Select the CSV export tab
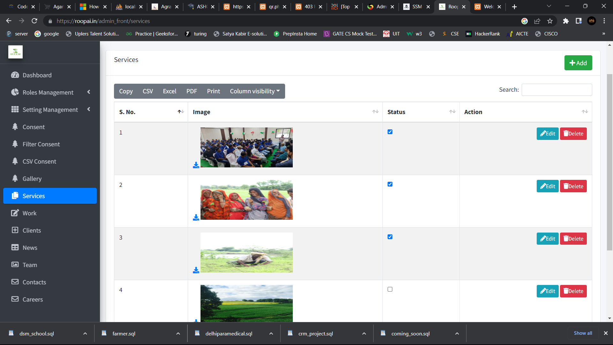The height and width of the screenshot is (345, 613). [148, 91]
